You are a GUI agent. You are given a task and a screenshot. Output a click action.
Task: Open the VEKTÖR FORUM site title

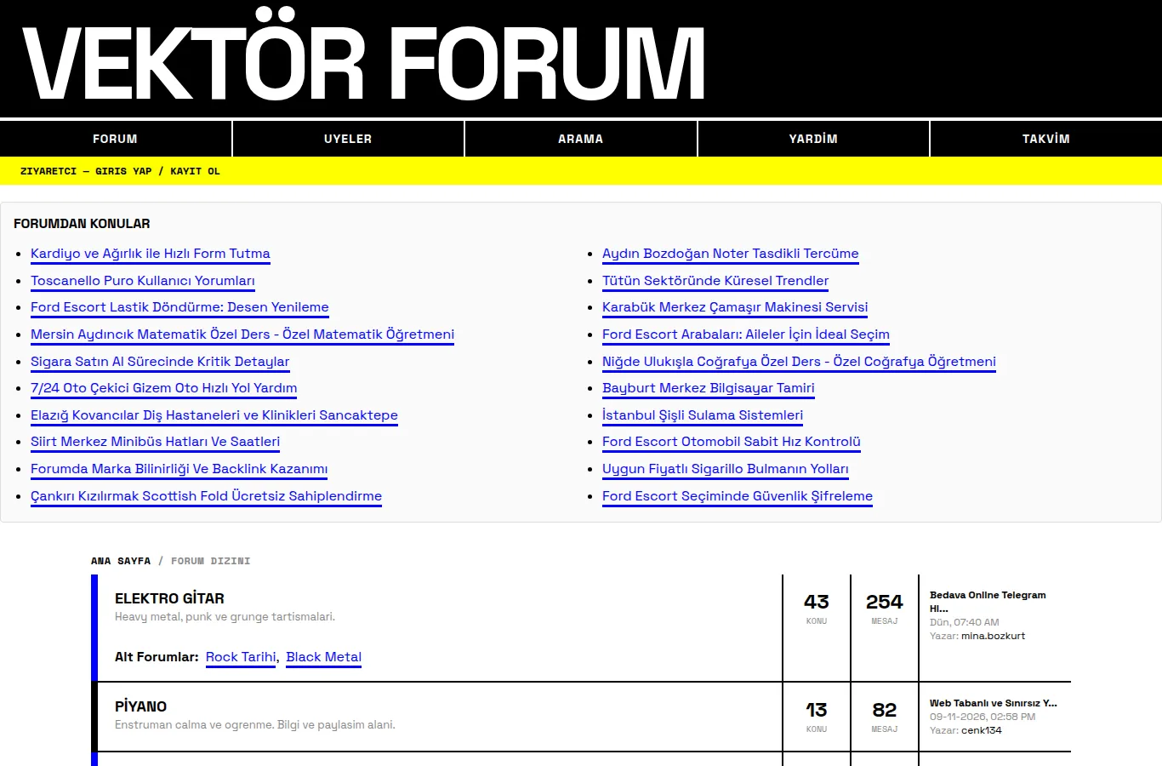pos(364,62)
